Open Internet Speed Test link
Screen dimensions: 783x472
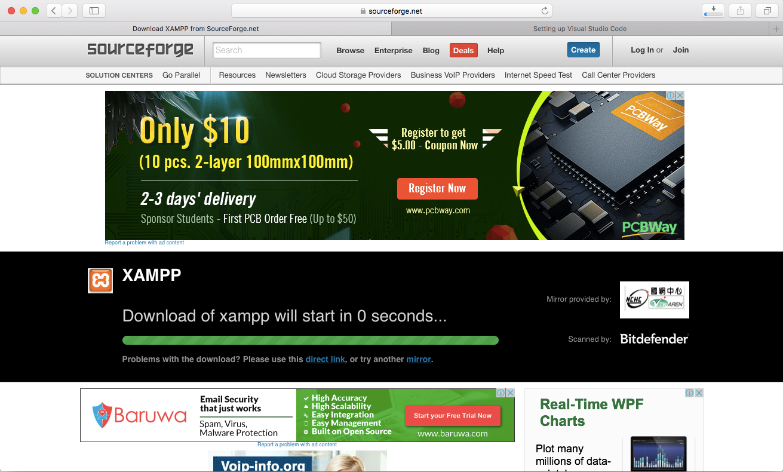(x=538, y=75)
